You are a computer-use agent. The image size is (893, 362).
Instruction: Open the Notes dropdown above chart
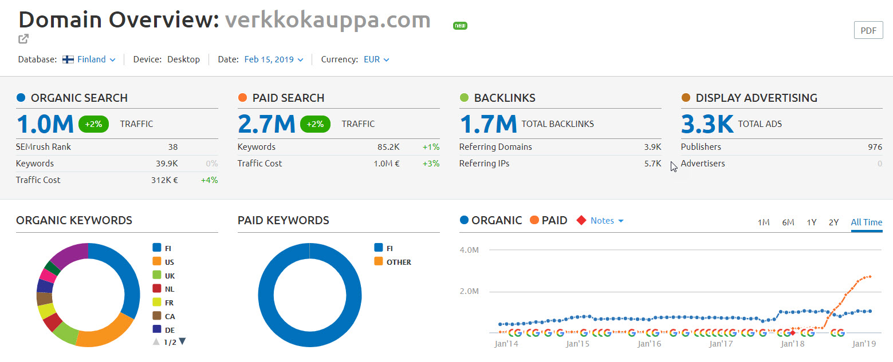point(607,221)
